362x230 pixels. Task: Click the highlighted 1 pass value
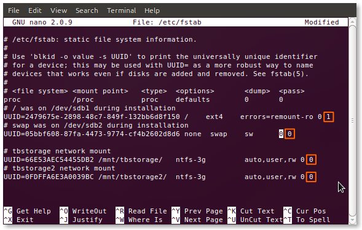328,117
